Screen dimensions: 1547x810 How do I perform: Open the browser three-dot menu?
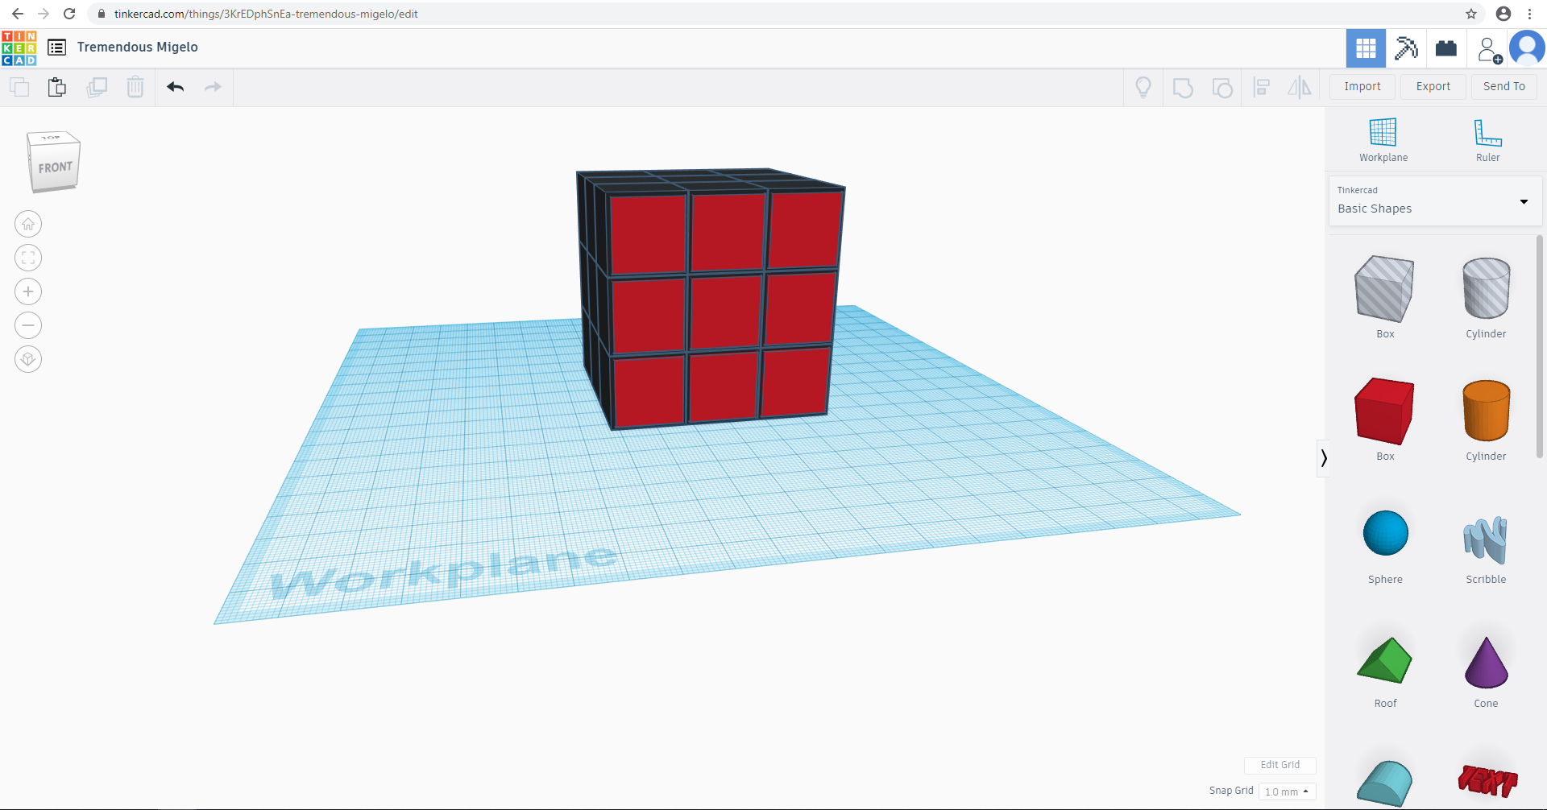point(1529,14)
